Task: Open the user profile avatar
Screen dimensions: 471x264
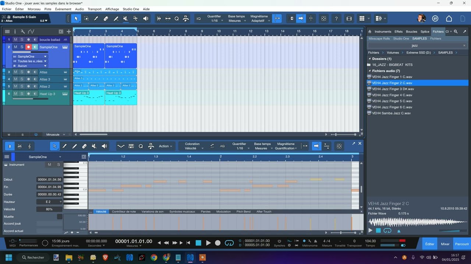Action: tap(421, 18)
